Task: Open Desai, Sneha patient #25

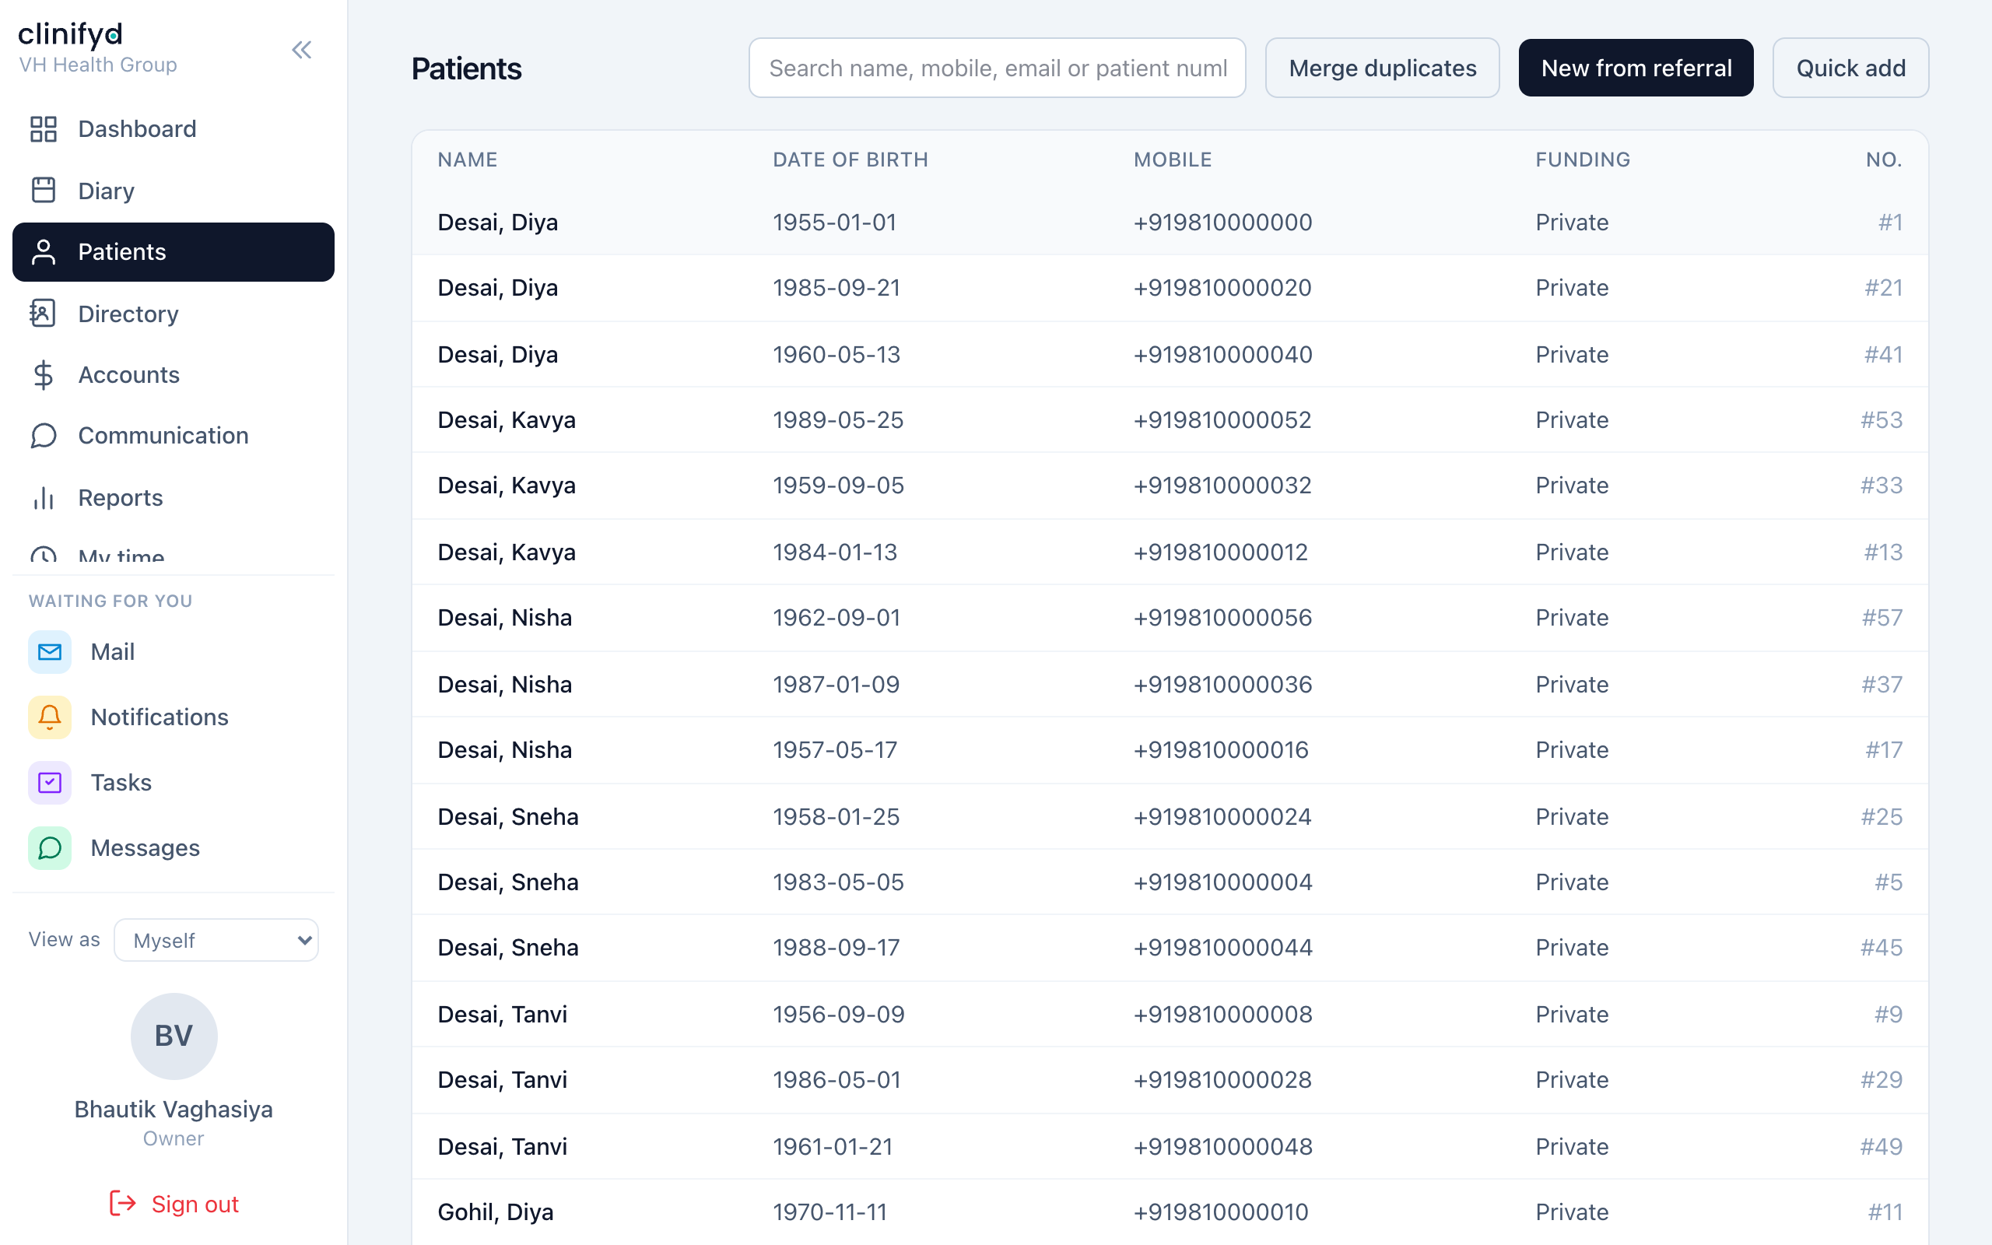Action: 1170,816
